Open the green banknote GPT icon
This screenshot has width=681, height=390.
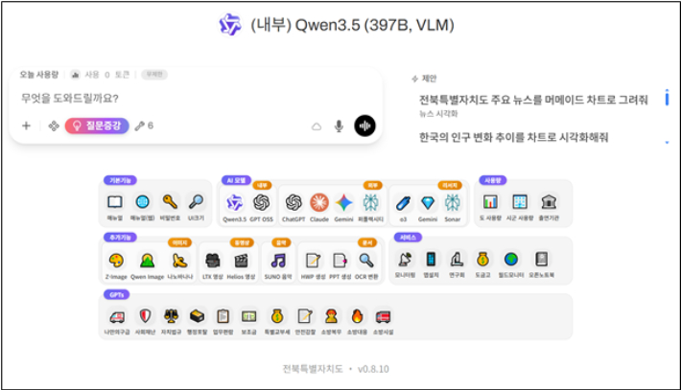click(x=248, y=316)
